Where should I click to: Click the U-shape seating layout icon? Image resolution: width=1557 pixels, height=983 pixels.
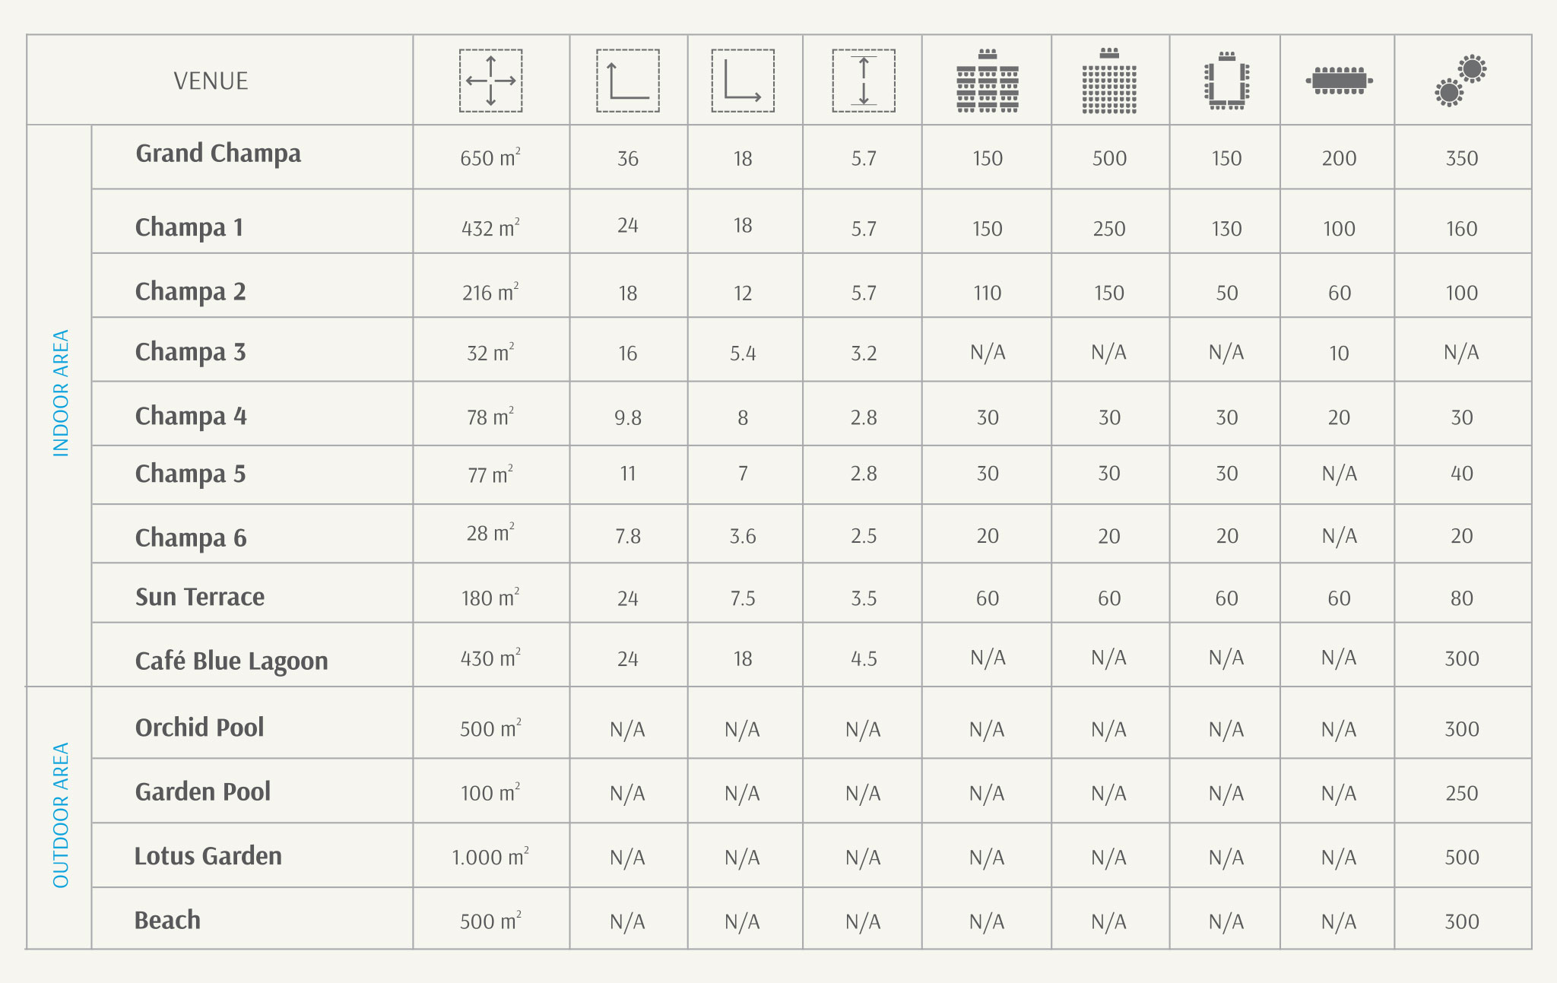pos(1226,81)
